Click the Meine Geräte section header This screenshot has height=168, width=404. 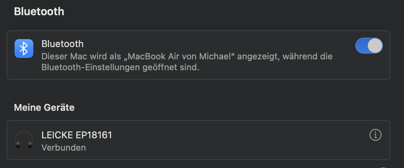tap(44, 107)
